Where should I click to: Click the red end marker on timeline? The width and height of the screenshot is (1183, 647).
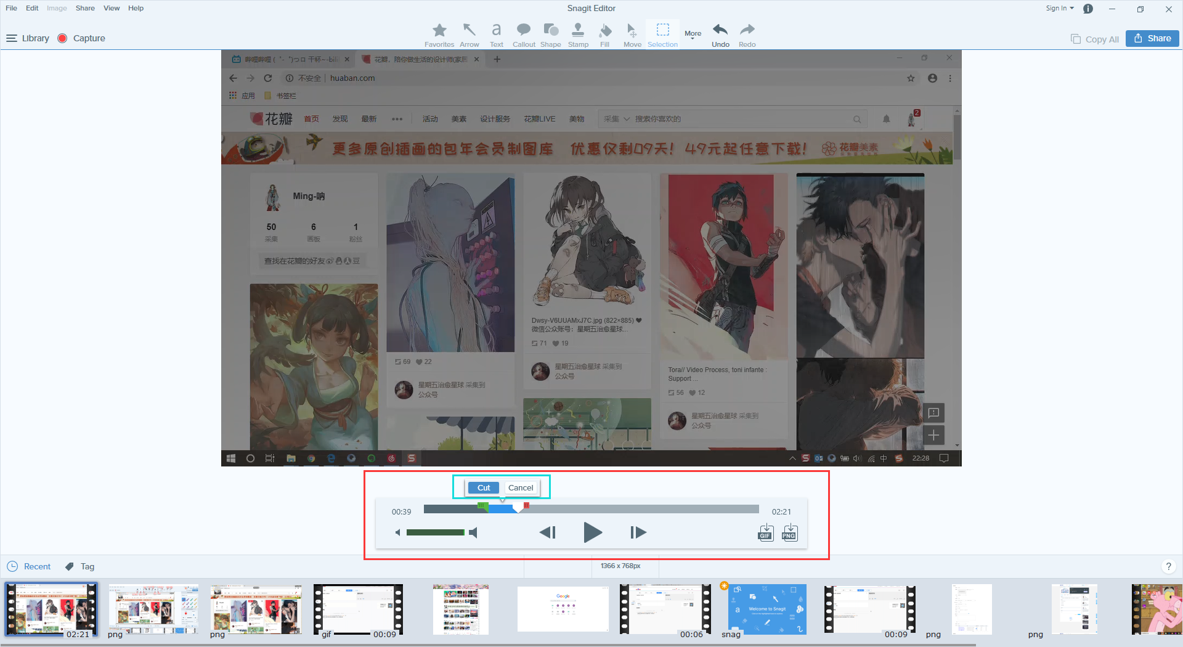(526, 506)
